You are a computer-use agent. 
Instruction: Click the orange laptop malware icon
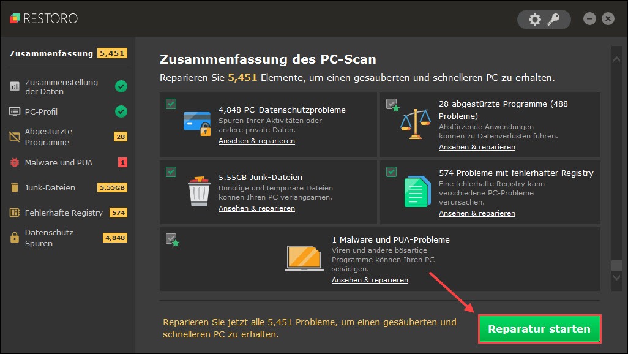click(304, 258)
